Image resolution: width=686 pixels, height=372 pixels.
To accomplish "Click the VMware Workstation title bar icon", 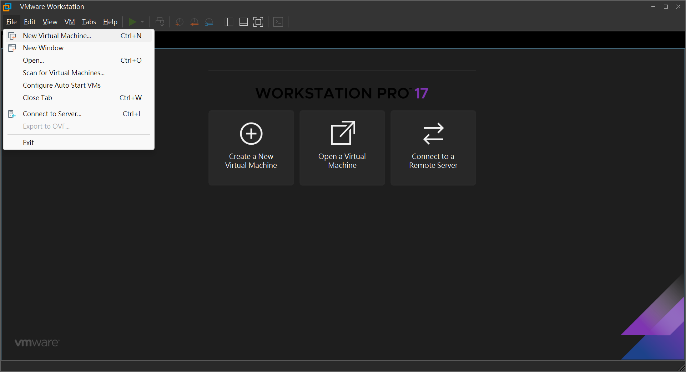I will [x=7, y=7].
